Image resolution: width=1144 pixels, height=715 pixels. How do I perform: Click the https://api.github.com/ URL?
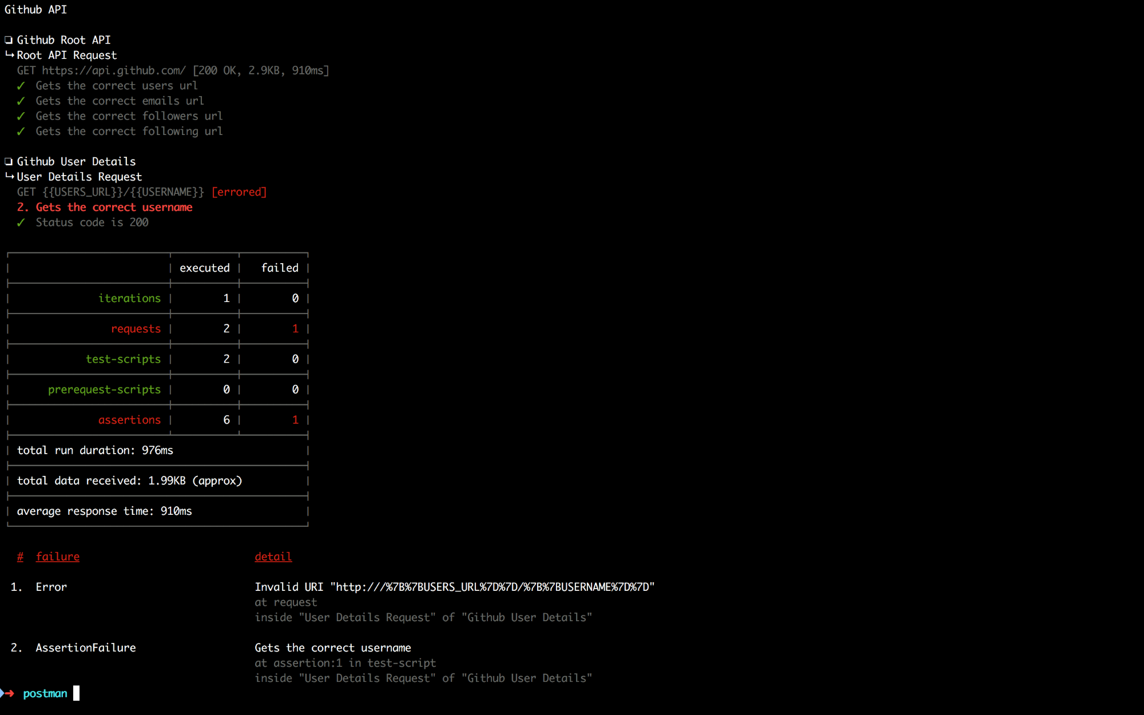pos(114,70)
